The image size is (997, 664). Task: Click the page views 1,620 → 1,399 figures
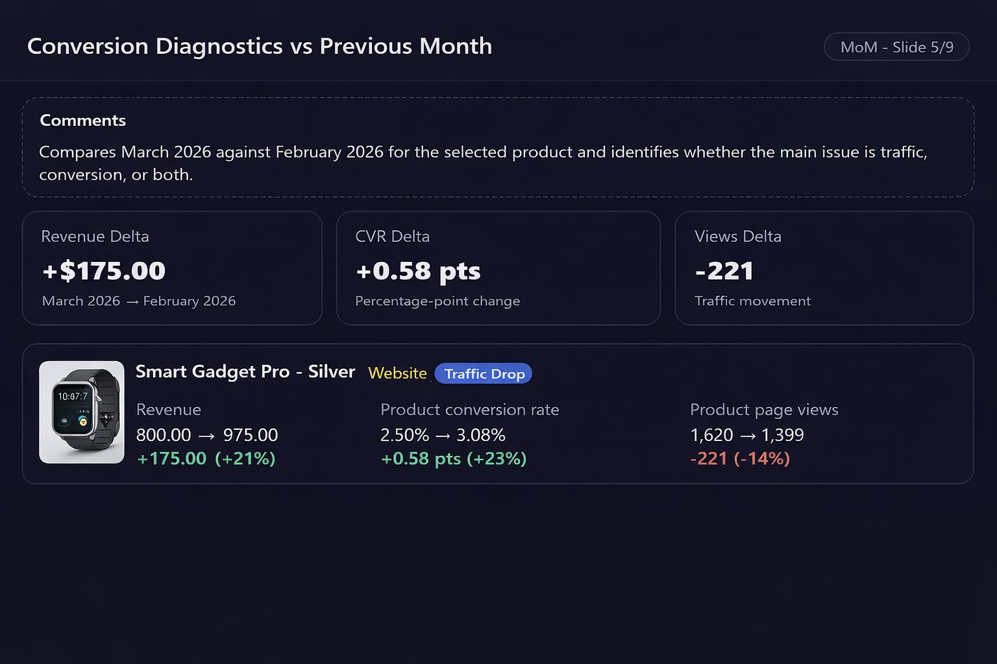pos(747,435)
